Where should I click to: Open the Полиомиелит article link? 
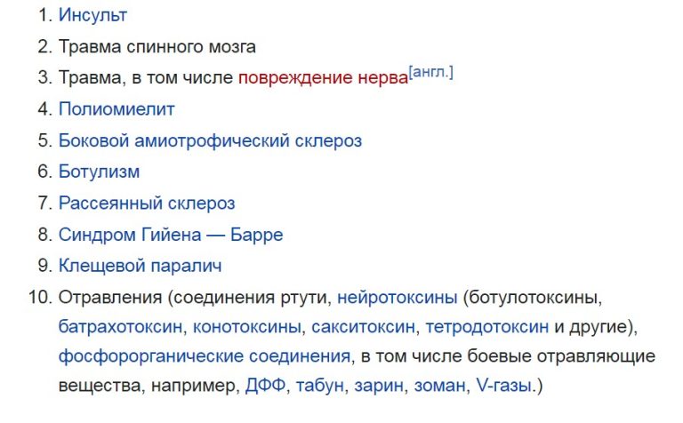point(117,109)
